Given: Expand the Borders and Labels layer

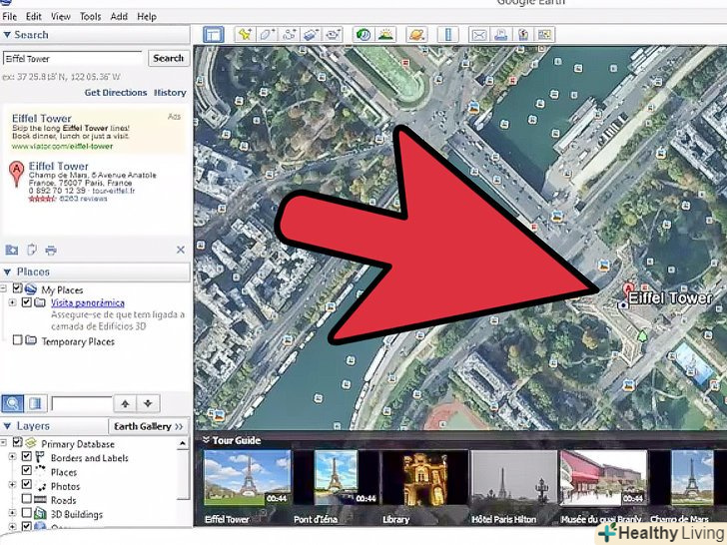Looking at the screenshot, I should click(x=13, y=458).
